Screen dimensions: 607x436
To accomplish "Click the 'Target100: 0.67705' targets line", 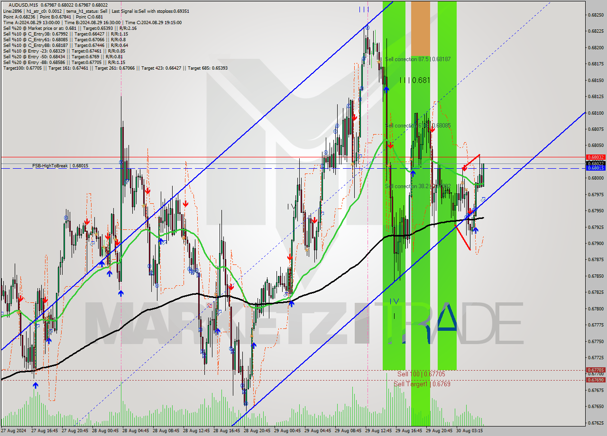I will point(115,68).
